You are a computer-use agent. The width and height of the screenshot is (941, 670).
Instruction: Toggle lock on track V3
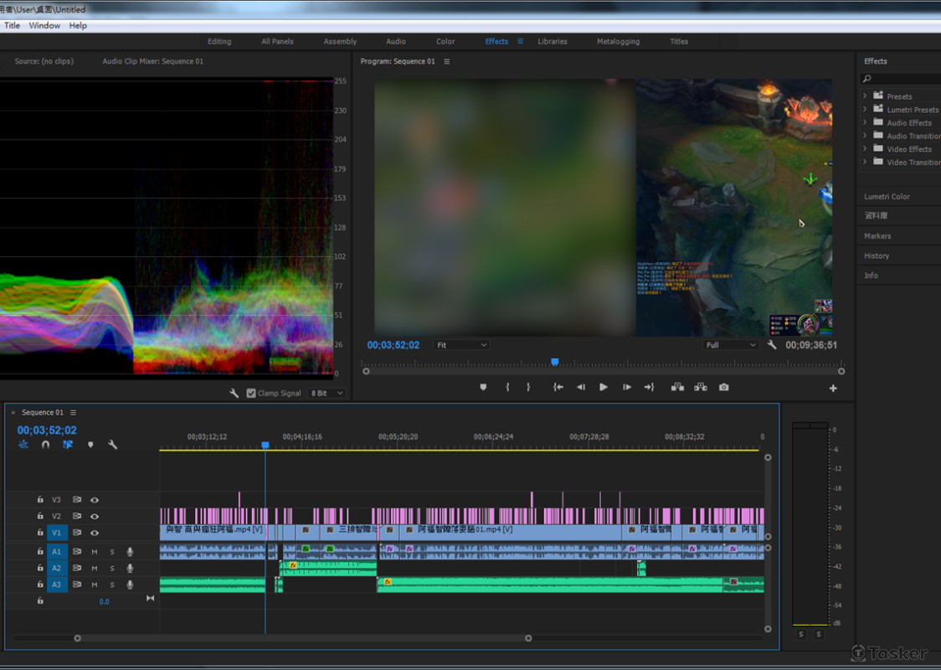[x=39, y=499]
